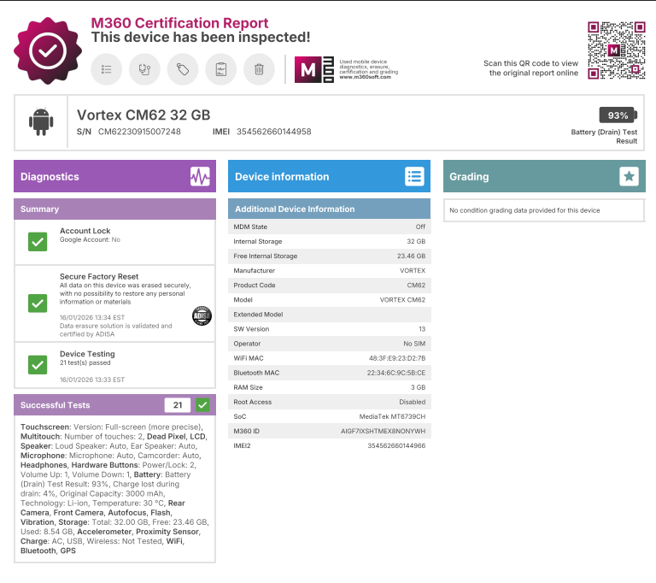Click the Account Lock green checkmark
This screenshot has height=583, width=656.
38,242
